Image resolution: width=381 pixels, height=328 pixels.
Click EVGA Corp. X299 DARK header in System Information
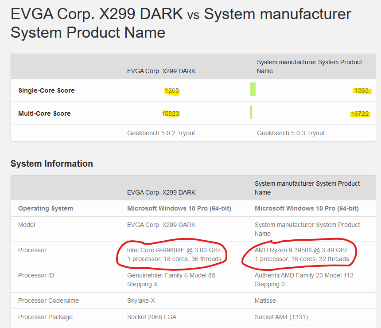(161, 192)
